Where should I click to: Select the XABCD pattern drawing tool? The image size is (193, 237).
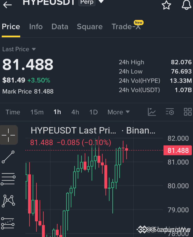pos(8,201)
